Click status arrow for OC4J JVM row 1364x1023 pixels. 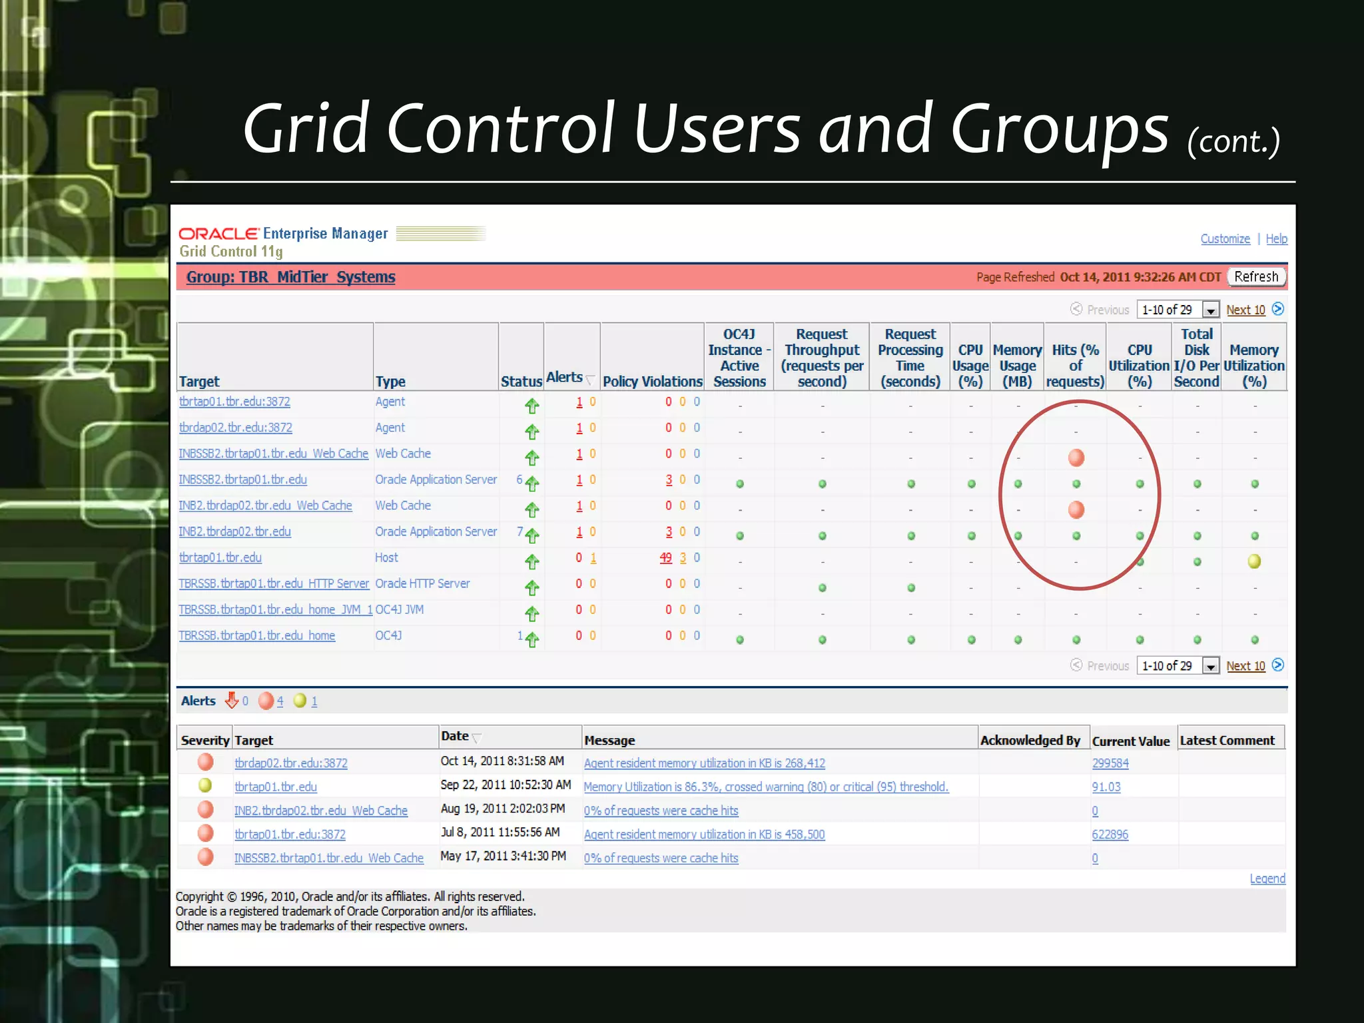click(x=531, y=613)
